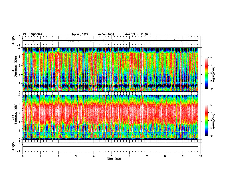Click the ch.3 voltage waveform flat trace

[110, 147]
